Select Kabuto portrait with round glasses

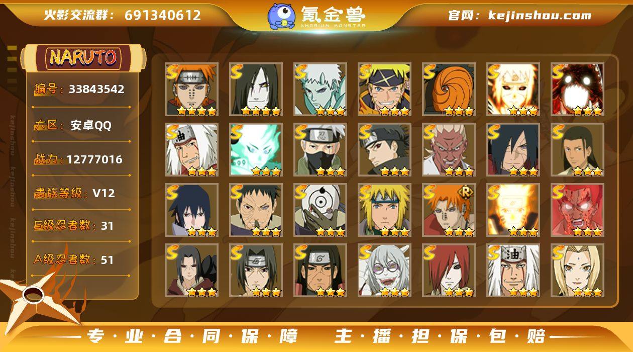click(x=384, y=270)
